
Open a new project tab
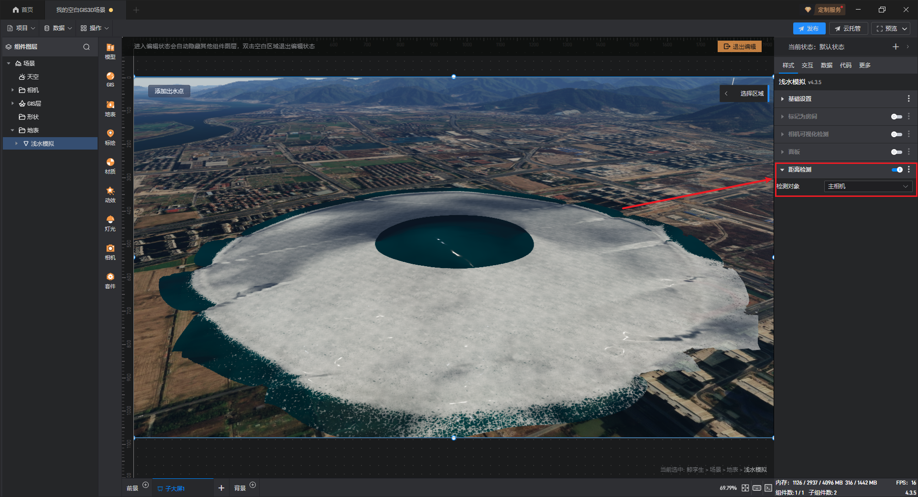136,10
